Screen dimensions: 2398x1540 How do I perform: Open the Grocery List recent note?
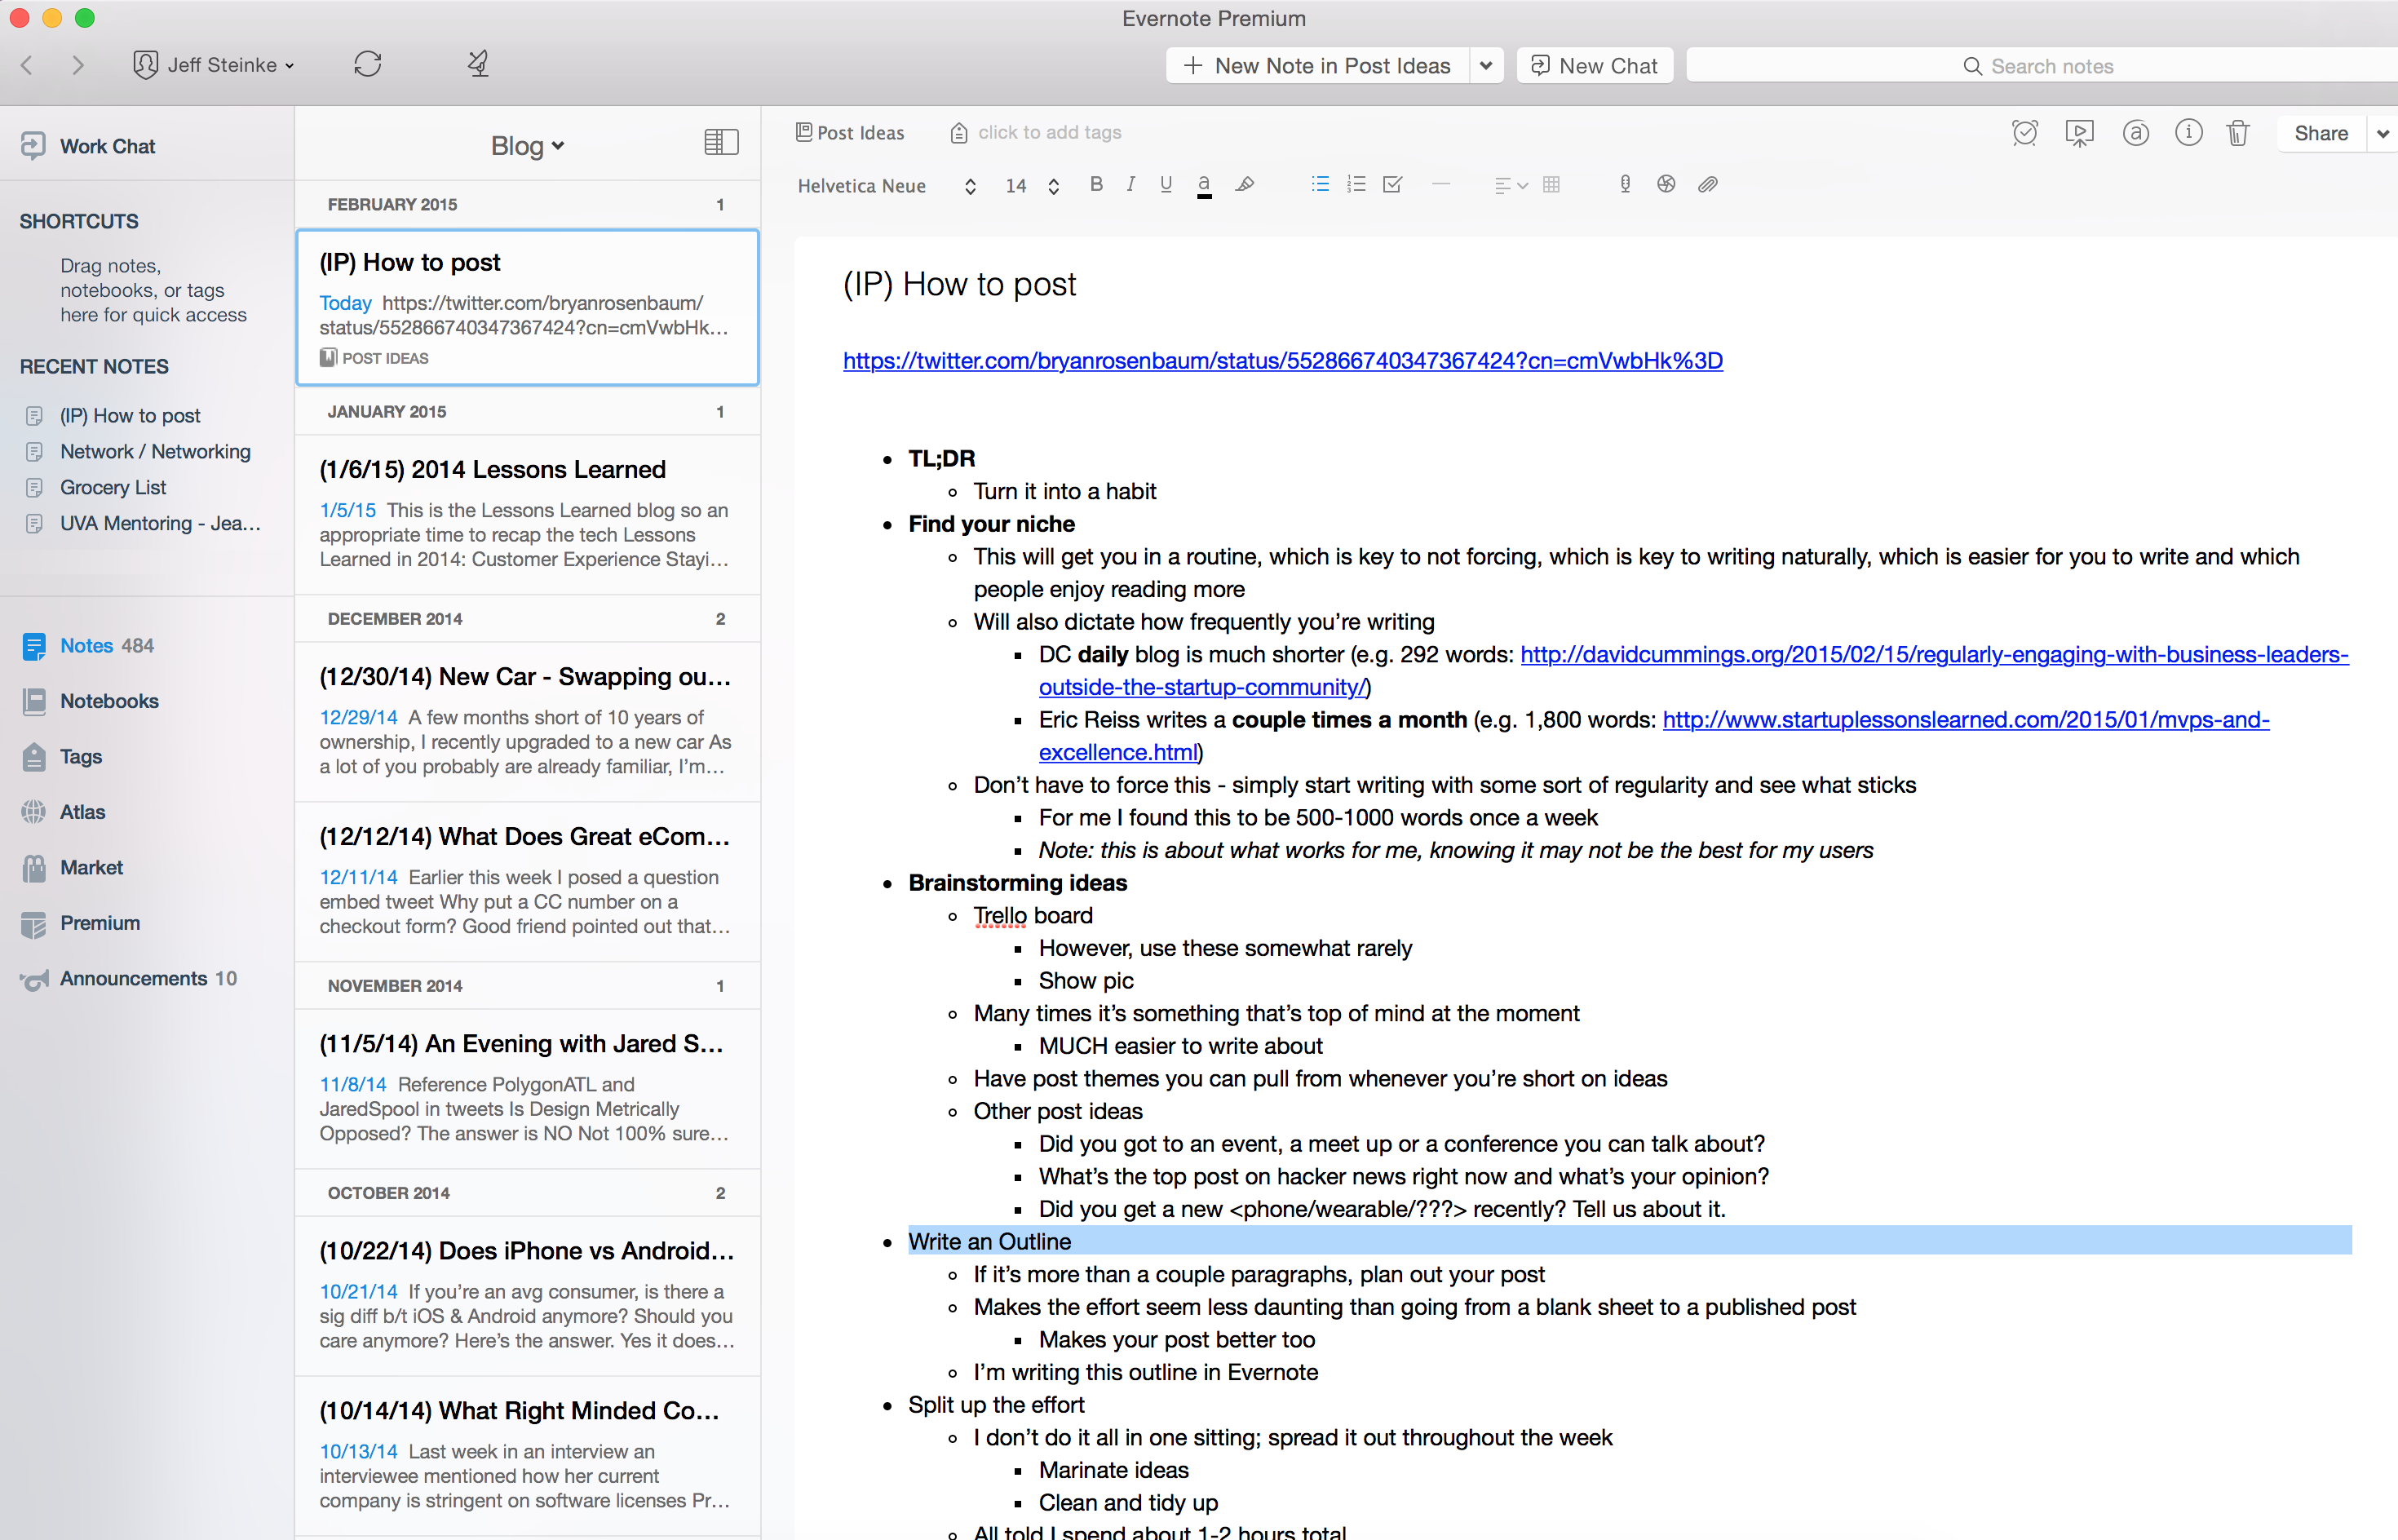click(x=113, y=487)
